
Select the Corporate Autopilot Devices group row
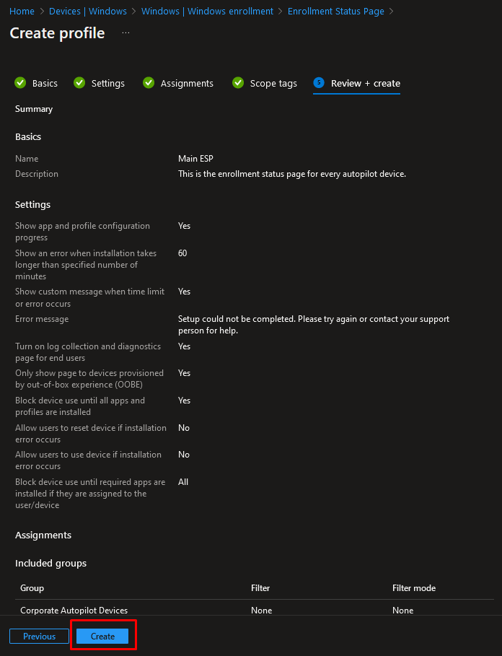(255, 610)
